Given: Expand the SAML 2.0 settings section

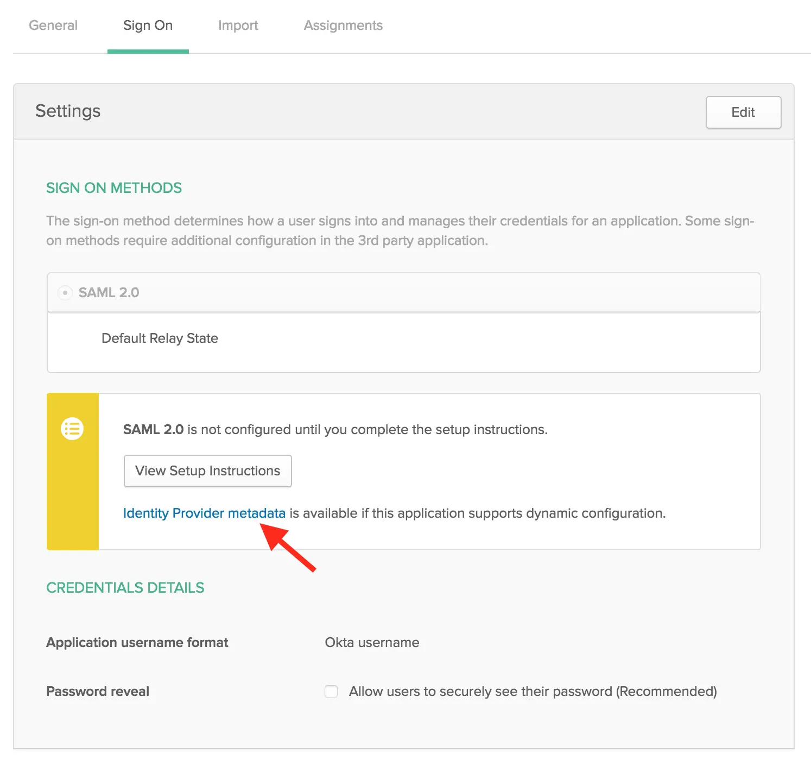Looking at the screenshot, I should click(x=108, y=293).
